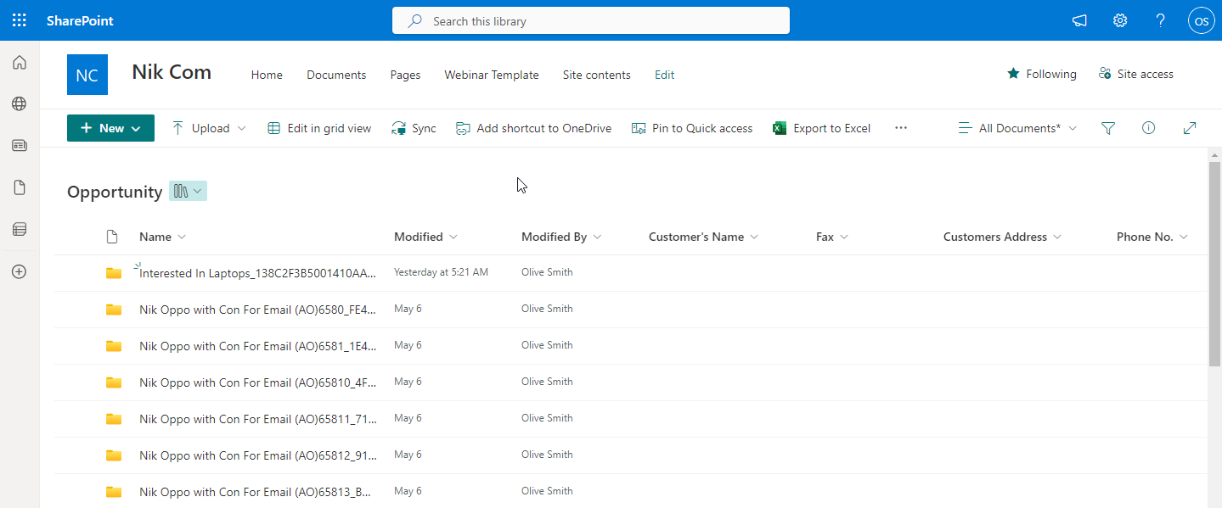Open the details pane info icon
Image resolution: width=1222 pixels, height=508 pixels.
(1148, 128)
